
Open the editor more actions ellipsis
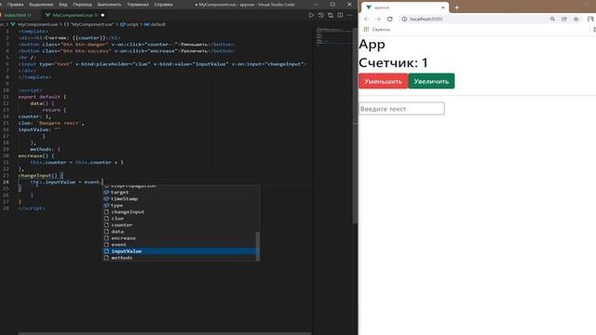[x=350, y=15]
